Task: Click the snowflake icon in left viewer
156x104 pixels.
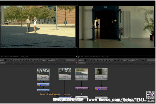Action: click(x=11, y=60)
